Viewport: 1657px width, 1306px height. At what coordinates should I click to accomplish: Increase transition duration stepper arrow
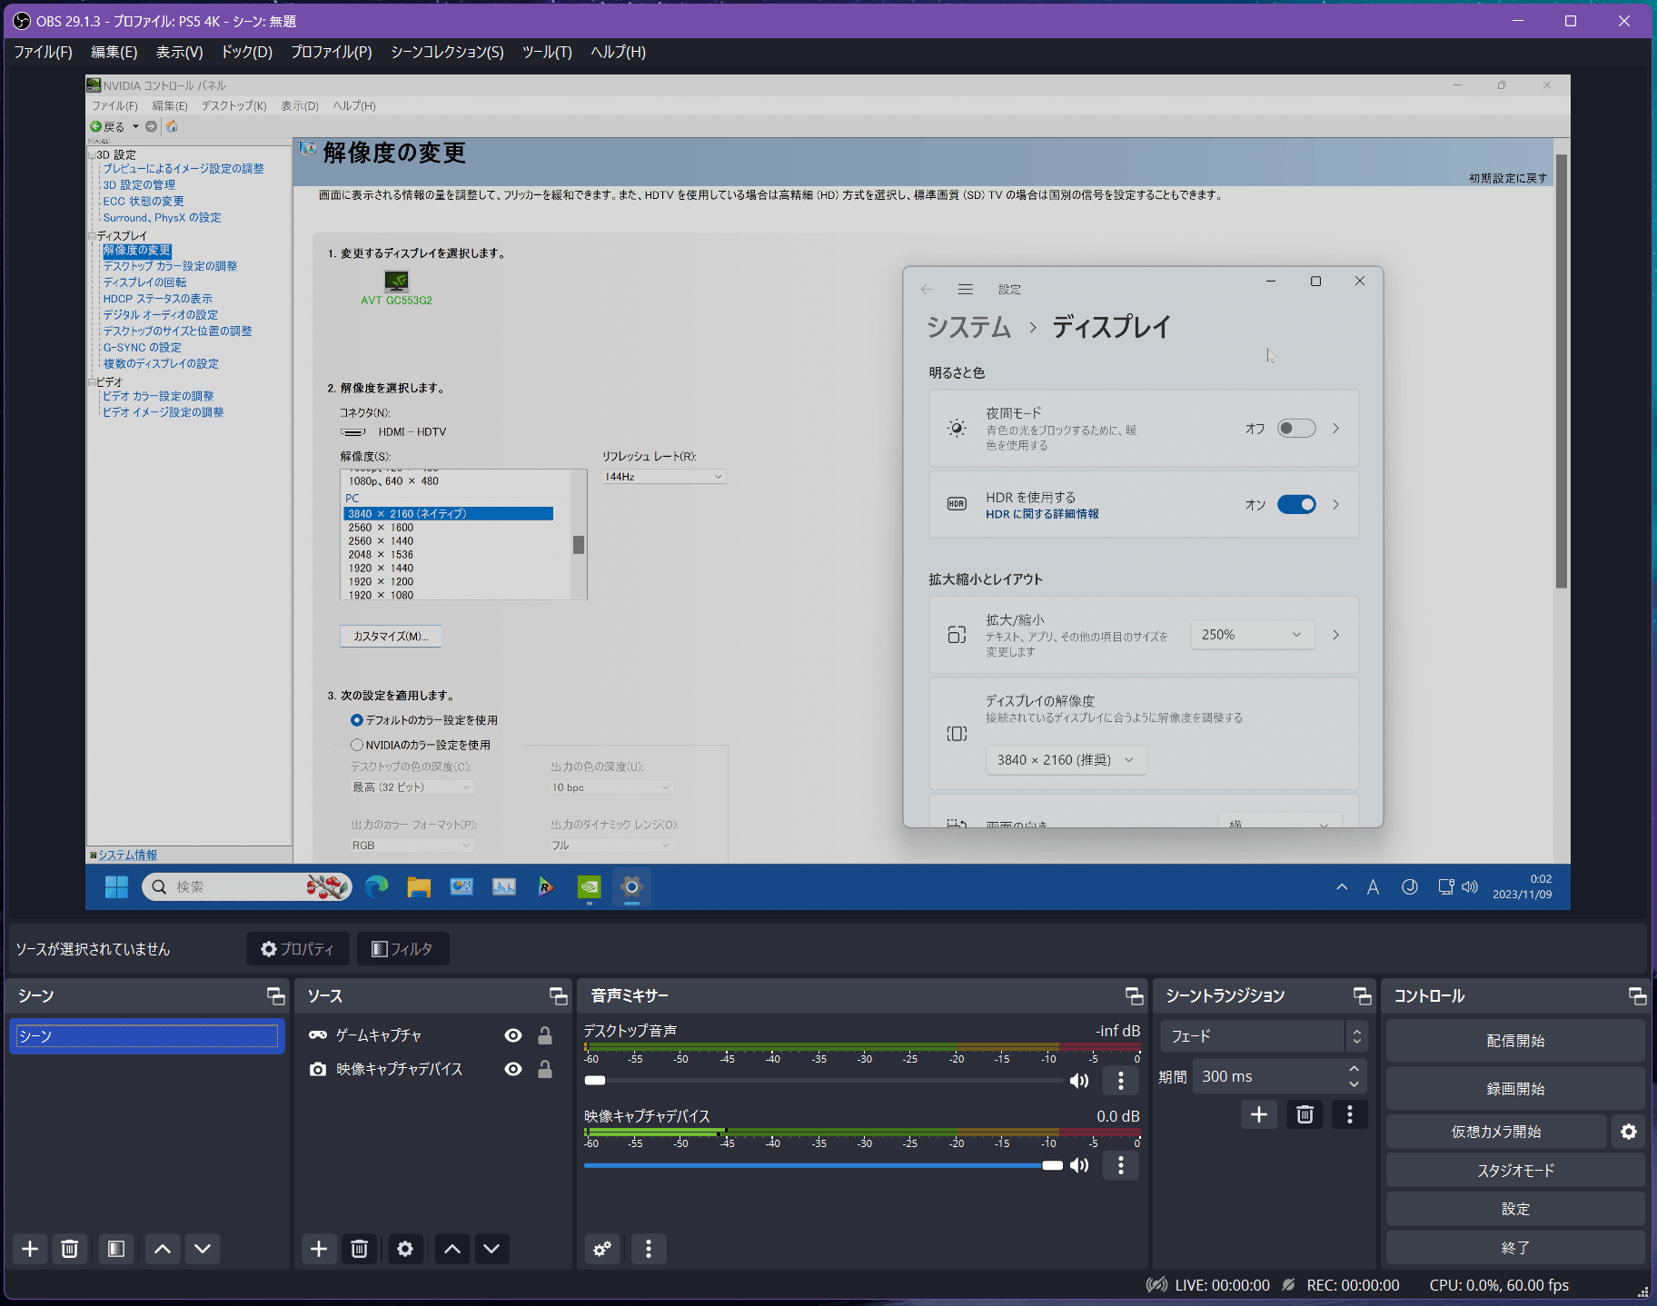click(1354, 1069)
